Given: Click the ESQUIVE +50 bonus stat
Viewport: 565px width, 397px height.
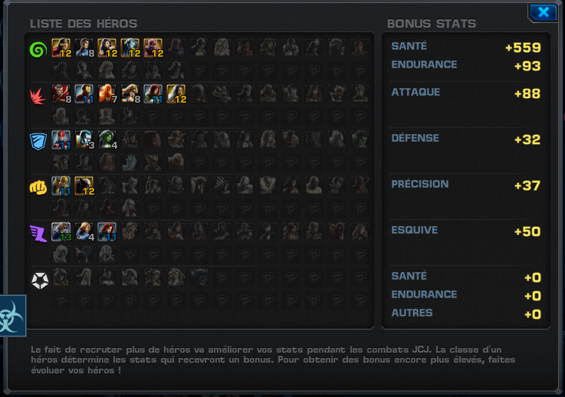Looking at the screenshot, I should pos(465,231).
